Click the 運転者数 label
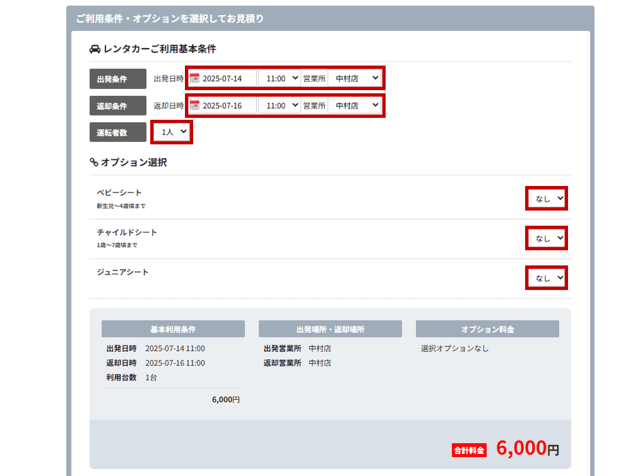The height and width of the screenshot is (476, 640). 118,132
